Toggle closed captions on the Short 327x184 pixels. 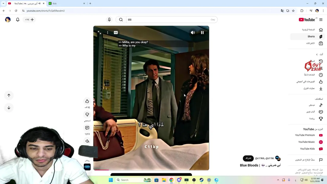(x=116, y=32)
